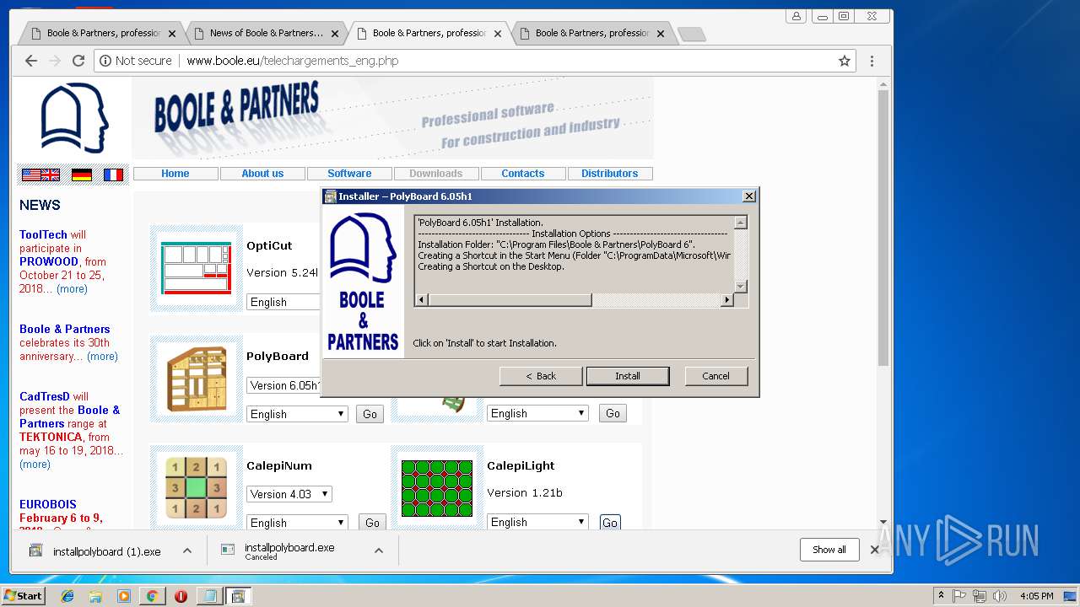Click Back in the installer dialog
Viewport: 1080px width, 607px height.
point(541,376)
